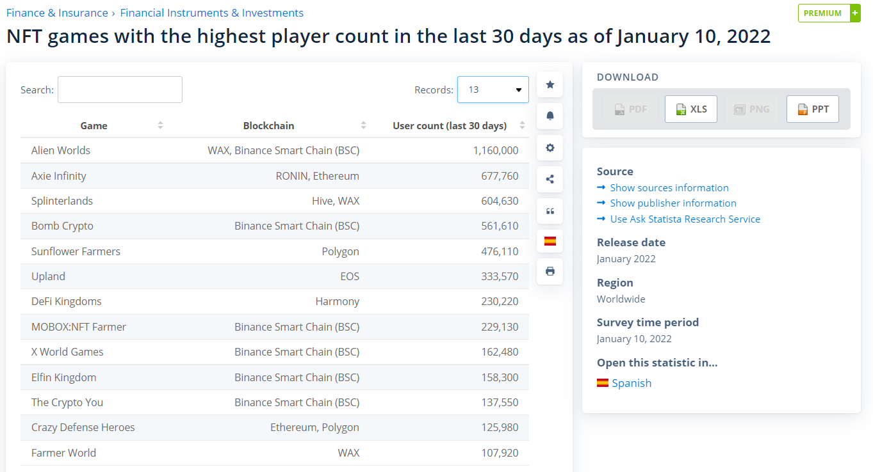Click the 1,160,000 user count value
The height and width of the screenshot is (472, 873).
(496, 150)
